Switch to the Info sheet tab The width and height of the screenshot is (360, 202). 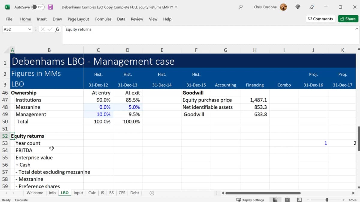click(52, 193)
